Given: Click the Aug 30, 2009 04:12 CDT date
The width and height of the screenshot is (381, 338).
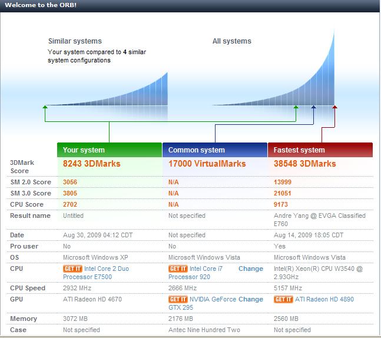Looking at the screenshot, I should coord(98,235).
